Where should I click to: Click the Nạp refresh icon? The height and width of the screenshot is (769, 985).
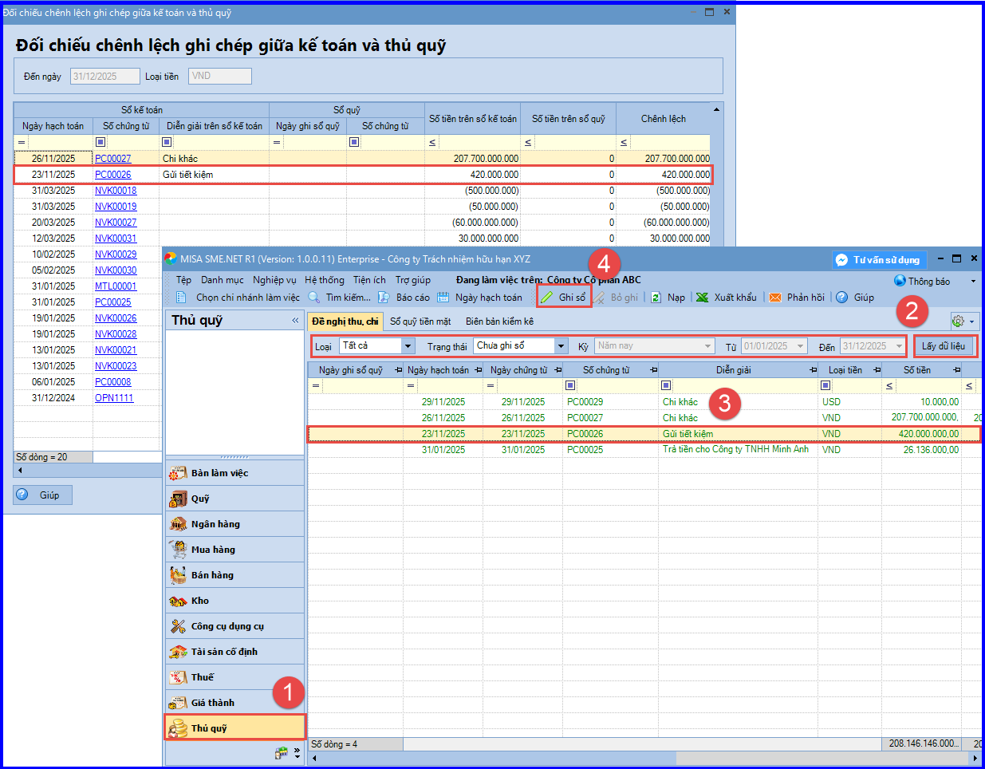pyautogui.click(x=656, y=298)
